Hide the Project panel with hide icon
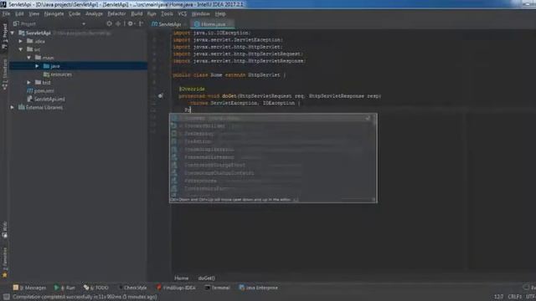 [x=141, y=23]
